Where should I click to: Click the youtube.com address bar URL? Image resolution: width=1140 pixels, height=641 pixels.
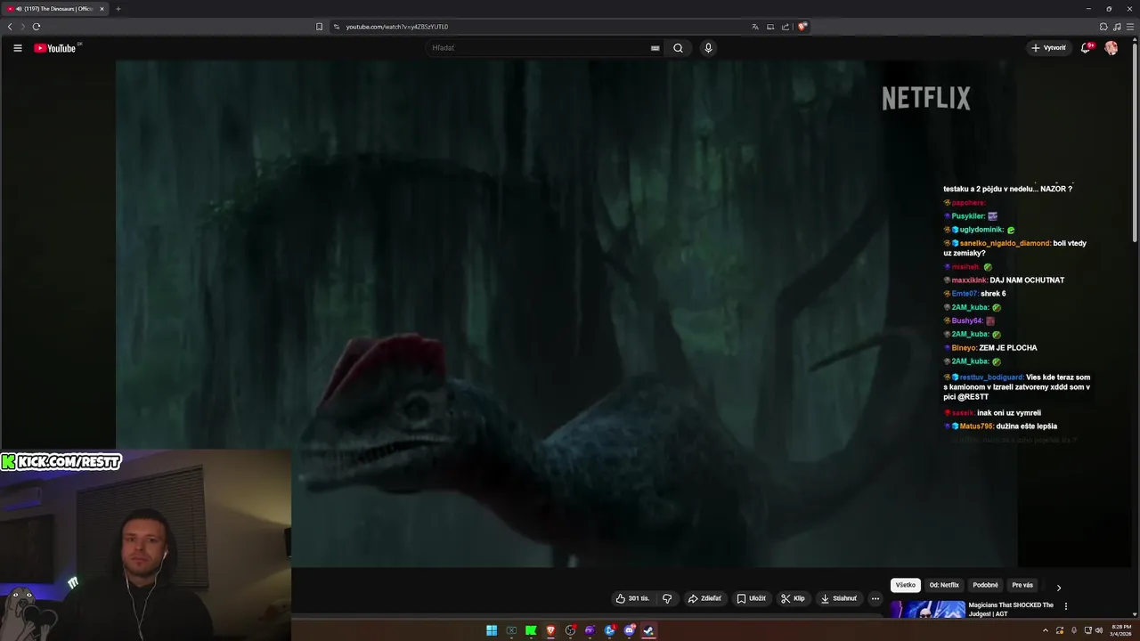[397, 27]
